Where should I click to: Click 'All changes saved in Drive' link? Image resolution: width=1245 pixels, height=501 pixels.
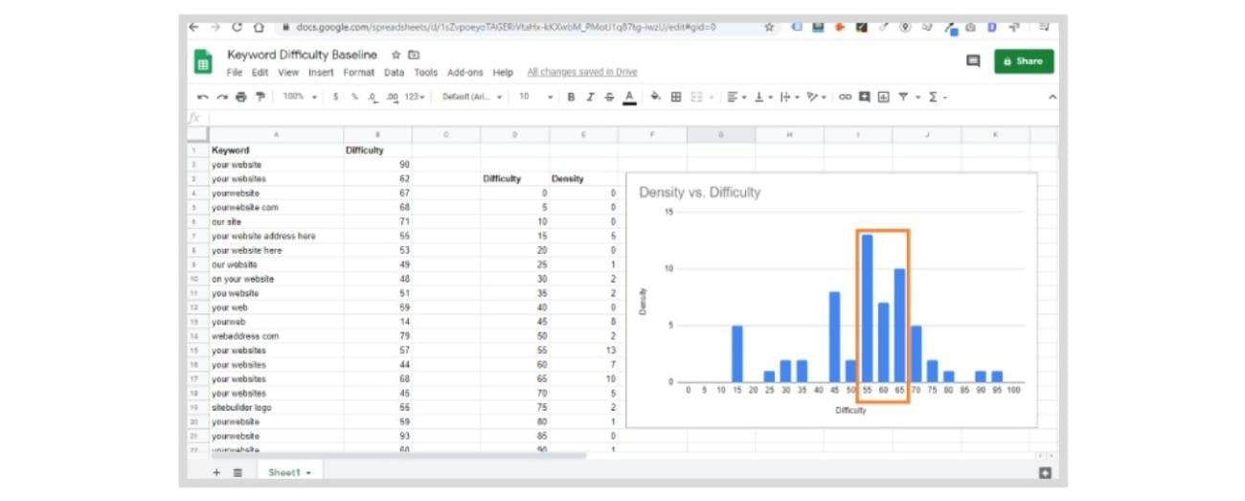581,73
